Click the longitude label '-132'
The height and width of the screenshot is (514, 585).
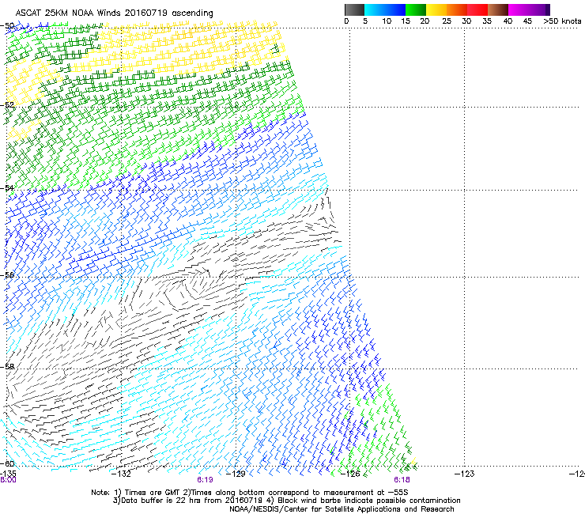tap(121, 474)
